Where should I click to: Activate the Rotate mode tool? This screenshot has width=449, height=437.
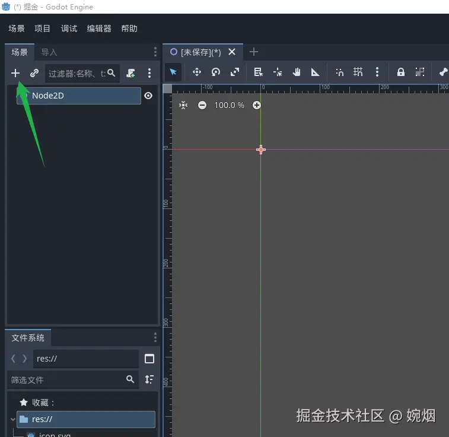click(x=216, y=72)
